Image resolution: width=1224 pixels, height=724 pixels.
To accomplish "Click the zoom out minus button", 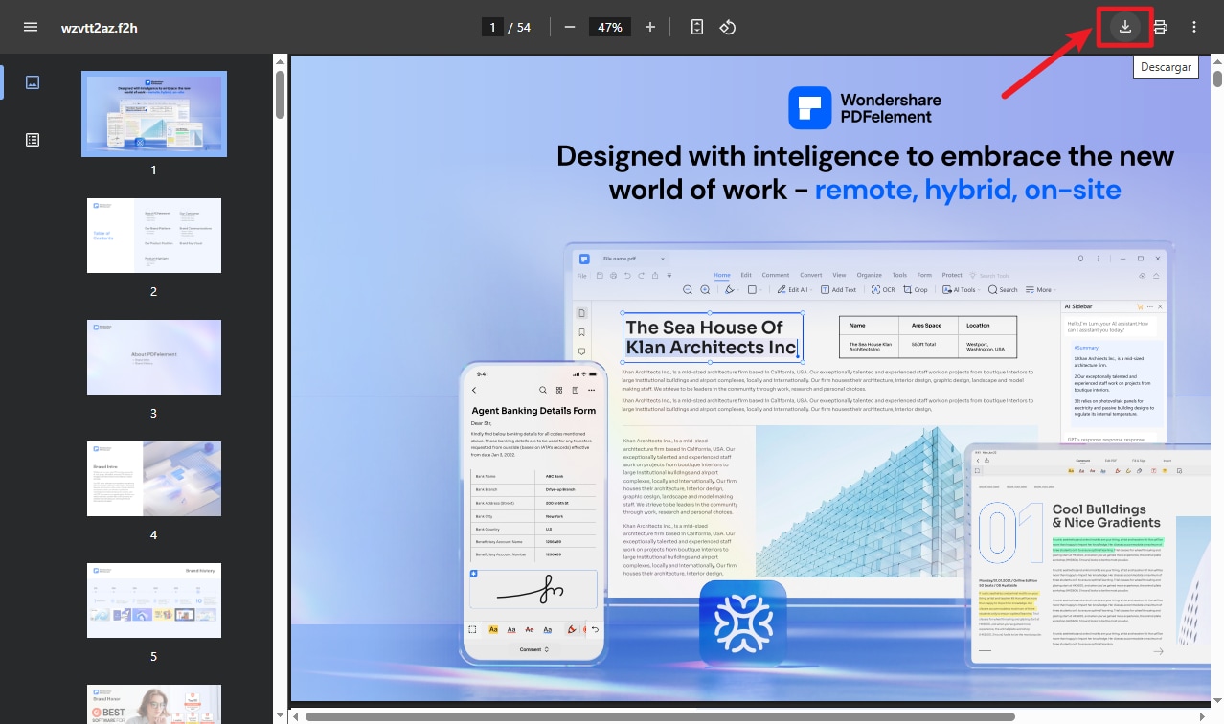I will 570,27.
